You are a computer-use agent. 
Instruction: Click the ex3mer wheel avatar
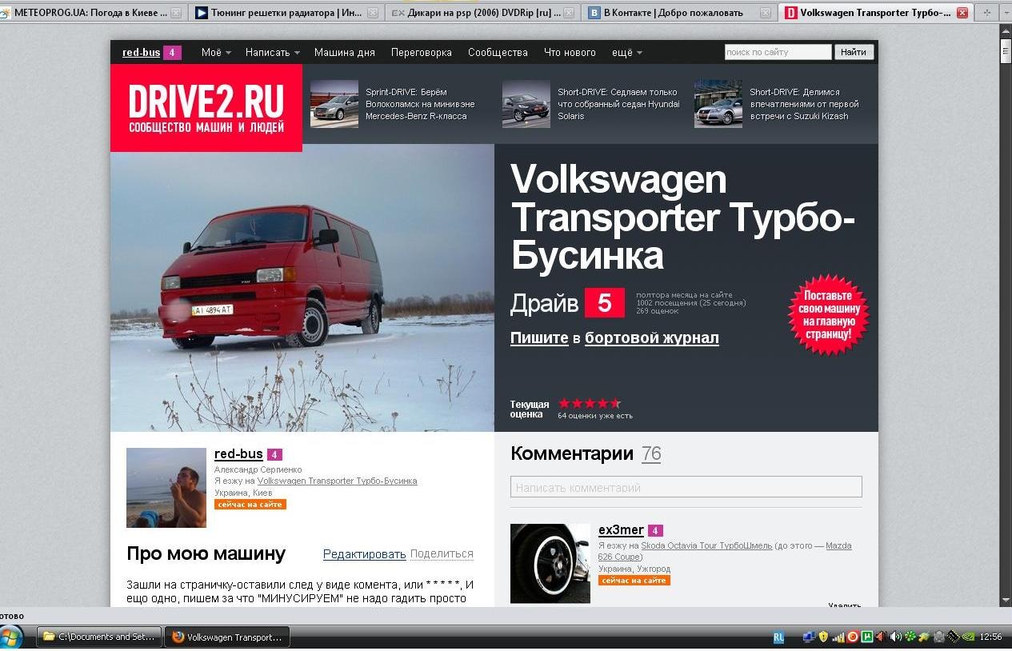[x=550, y=563]
